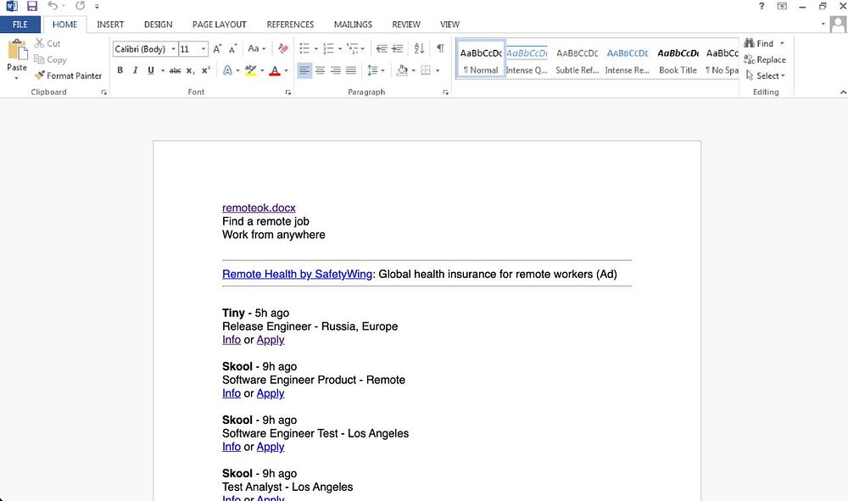Click the bullets list icon
The height and width of the screenshot is (501, 848).
coord(304,48)
